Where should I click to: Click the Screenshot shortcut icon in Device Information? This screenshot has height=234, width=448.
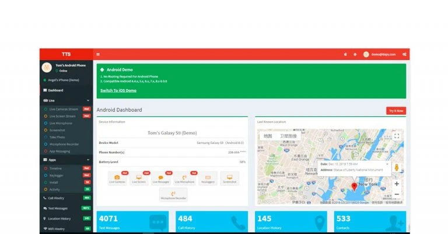(x=229, y=178)
